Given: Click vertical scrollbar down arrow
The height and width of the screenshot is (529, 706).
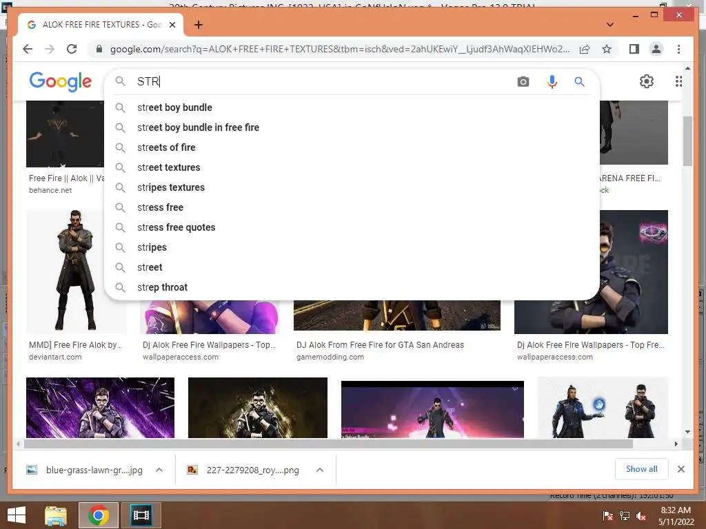Looking at the screenshot, I should (687, 432).
